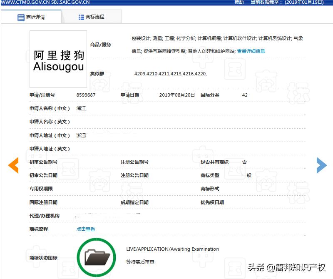Click the circled status emblem beside 商标状态图标
The image size is (333, 279).
pos(96,257)
